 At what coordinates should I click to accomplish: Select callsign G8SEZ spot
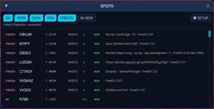[x=25, y=53]
